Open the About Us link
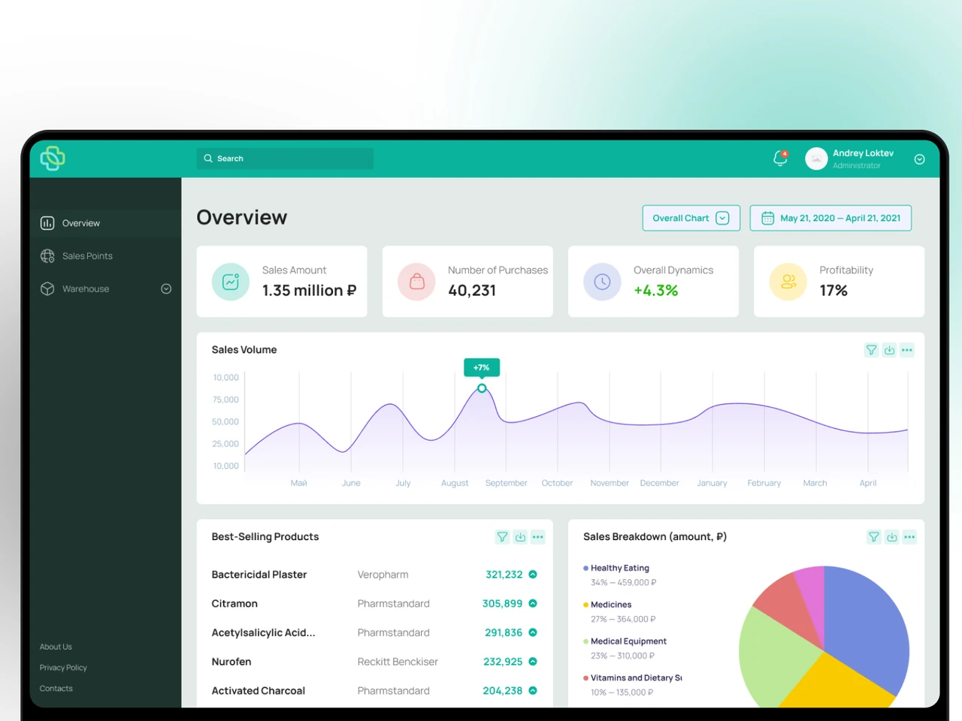 [x=56, y=647]
